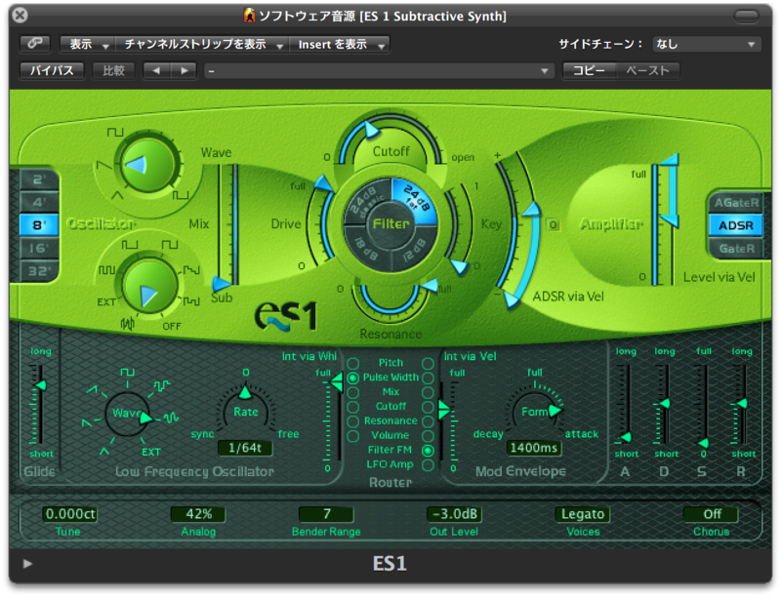Click the LFO Wave knob
Screen dimensions: 781x597
point(128,414)
